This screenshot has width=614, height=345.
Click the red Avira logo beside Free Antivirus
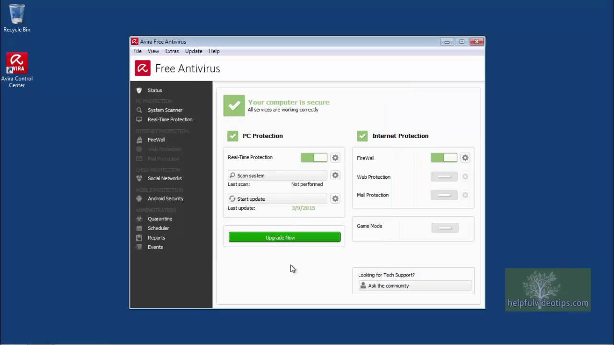pos(142,69)
